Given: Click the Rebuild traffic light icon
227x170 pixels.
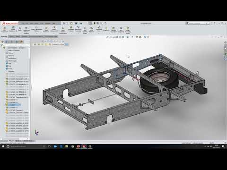Looking at the screenshot, I should pos(95,23).
